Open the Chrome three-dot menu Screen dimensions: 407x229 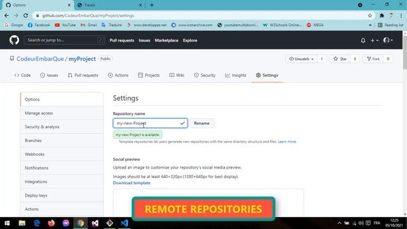pyautogui.click(x=401, y=15)
